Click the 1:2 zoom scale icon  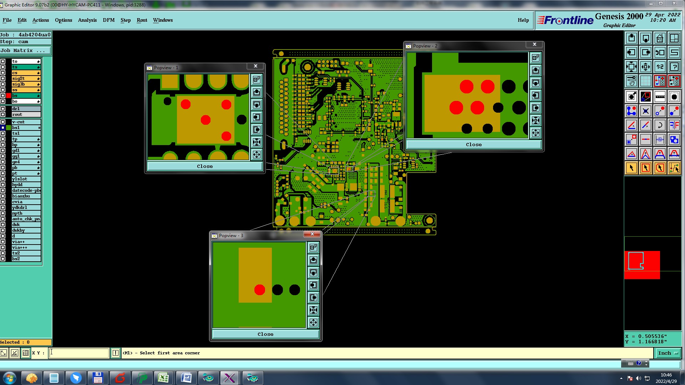[660, 67]
